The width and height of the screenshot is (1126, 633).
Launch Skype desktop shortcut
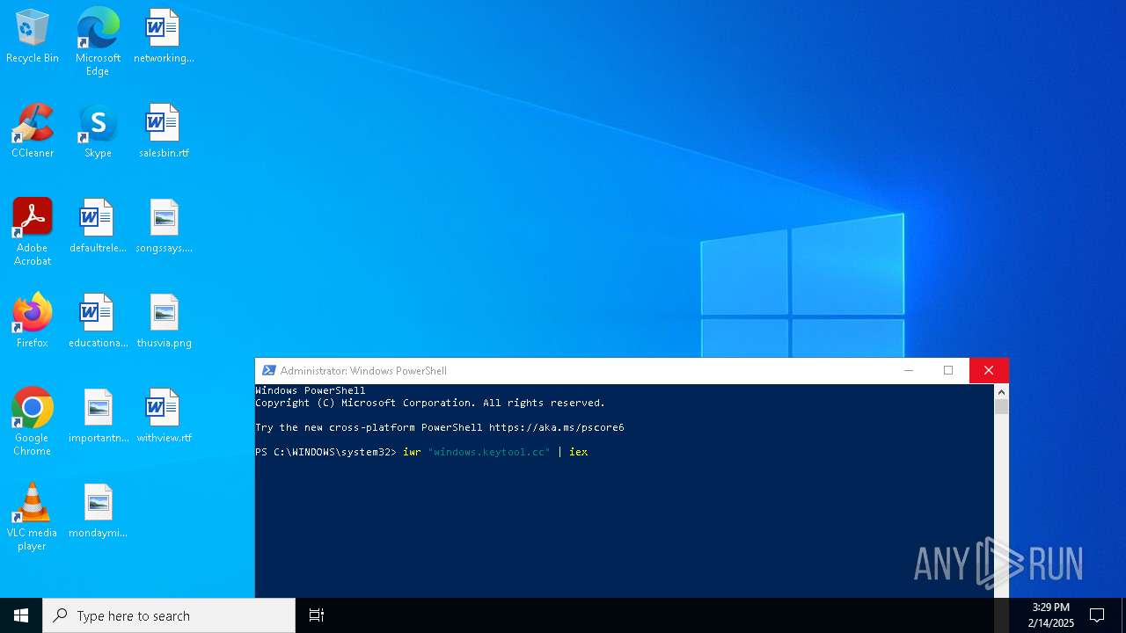[98, 132]
